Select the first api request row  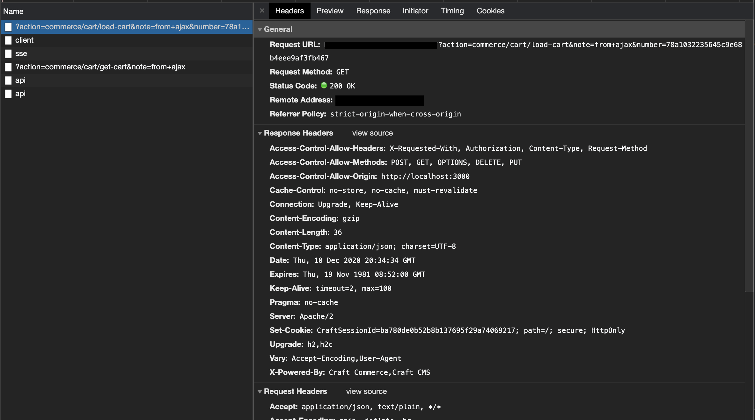[x=127, y=80]
